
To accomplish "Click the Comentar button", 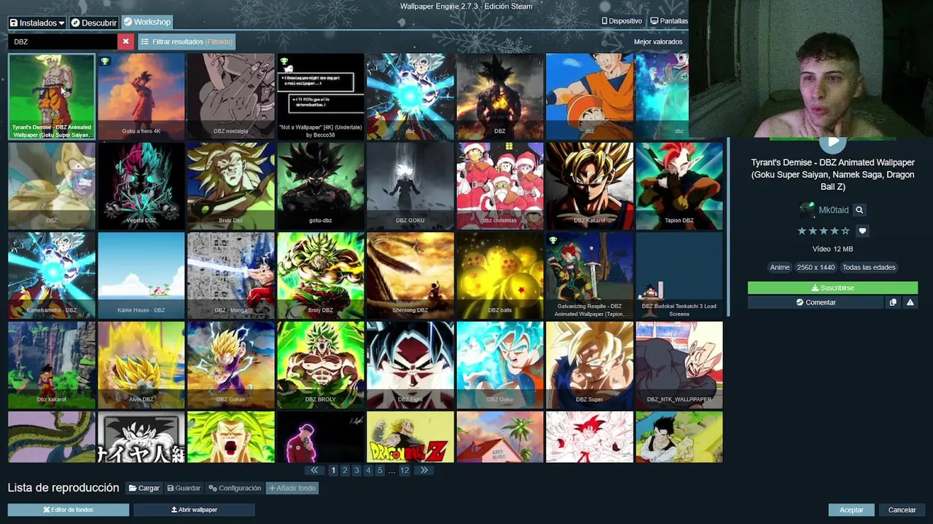I will coord(816,302).
